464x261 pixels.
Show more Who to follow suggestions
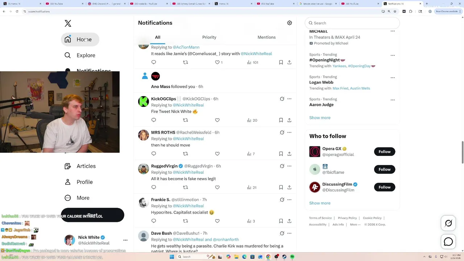[x=320, y=203]
